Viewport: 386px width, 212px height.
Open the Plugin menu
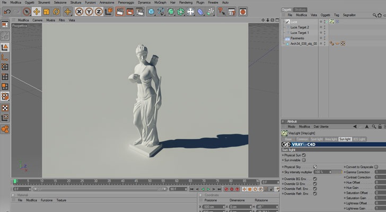click(x=200, y=3)
